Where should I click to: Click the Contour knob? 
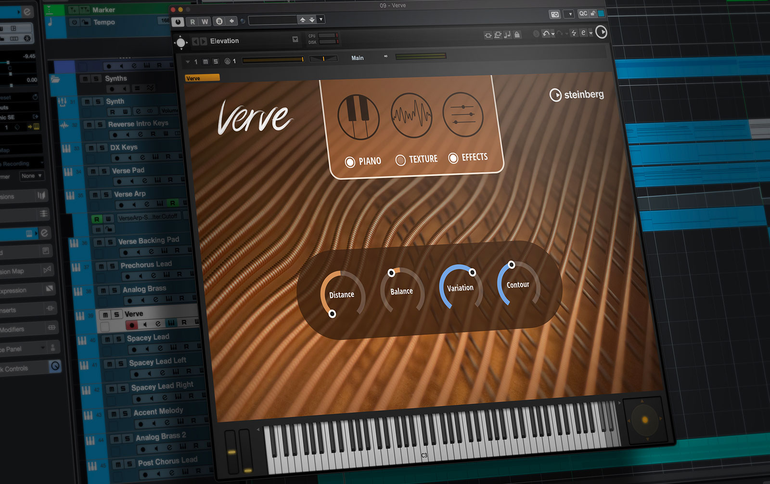518,285
